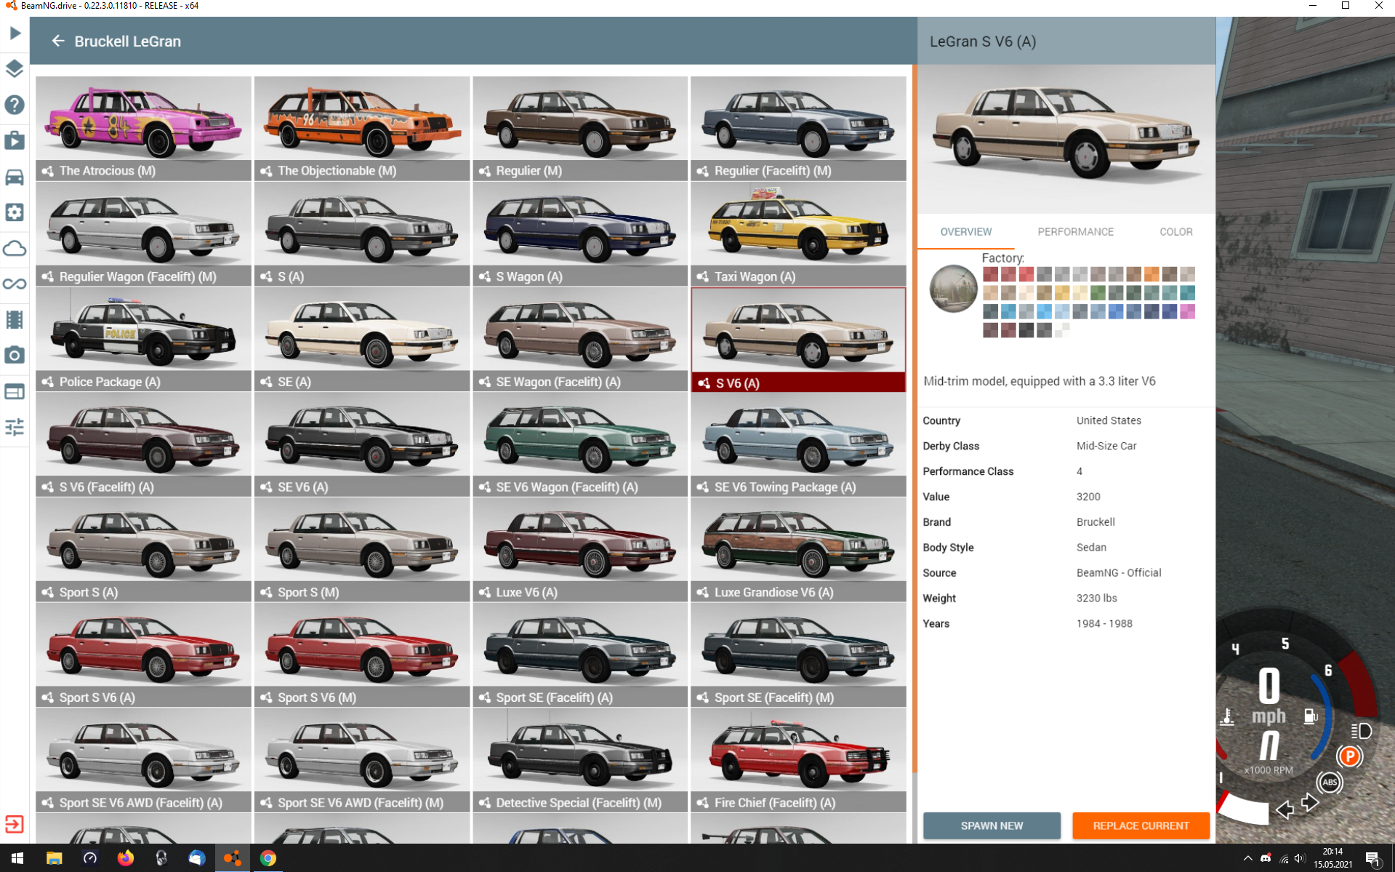Go back using the arrow beside Bruckell LeGran
Image resolution: width=1395 pixels, height=872 pixels.
coord(58,41)
